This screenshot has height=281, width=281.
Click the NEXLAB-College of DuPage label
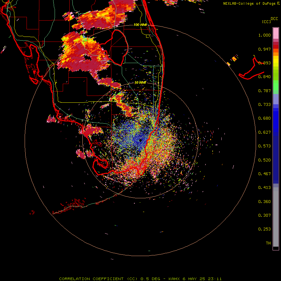click(249, 3)
